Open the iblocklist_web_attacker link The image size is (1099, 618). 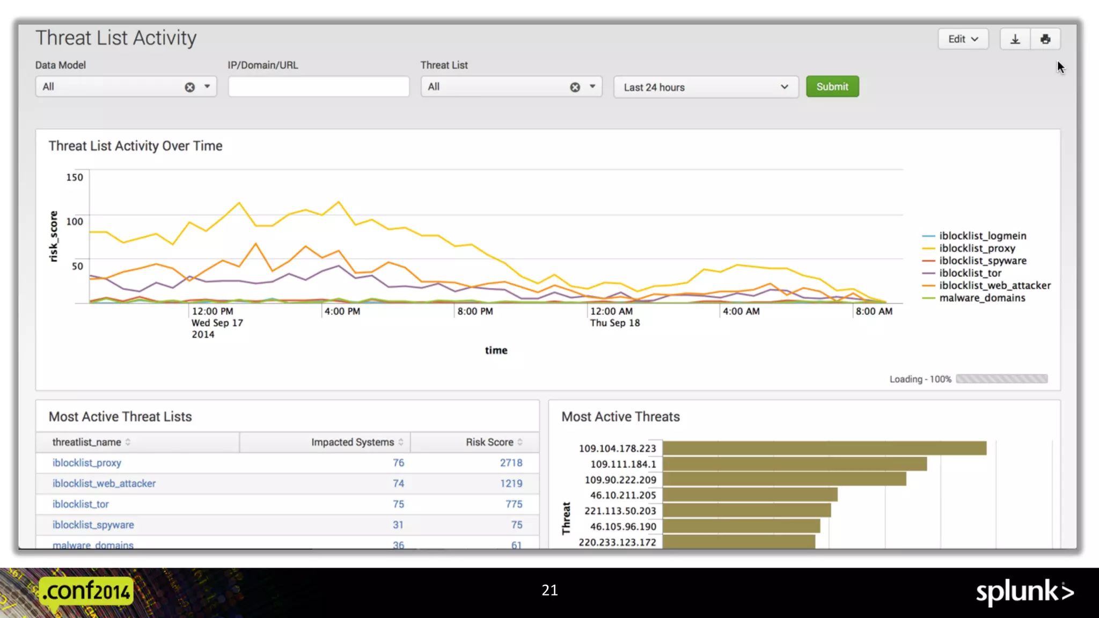pos(104,483)
